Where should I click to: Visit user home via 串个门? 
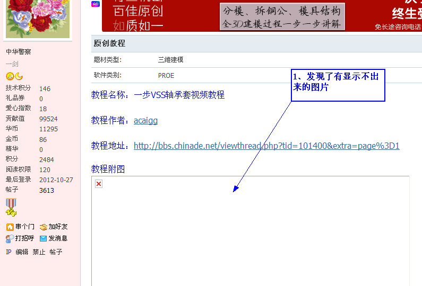[25, 227]
